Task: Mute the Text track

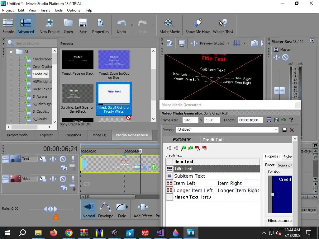Action: (x=63, y=159)
